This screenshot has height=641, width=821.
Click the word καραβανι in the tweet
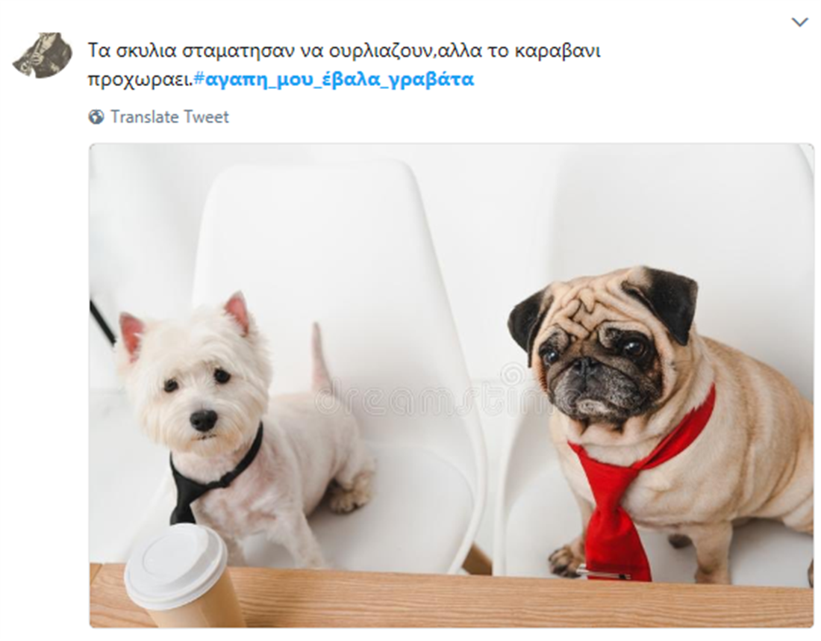pyautogui.click(x=556, y=51)
